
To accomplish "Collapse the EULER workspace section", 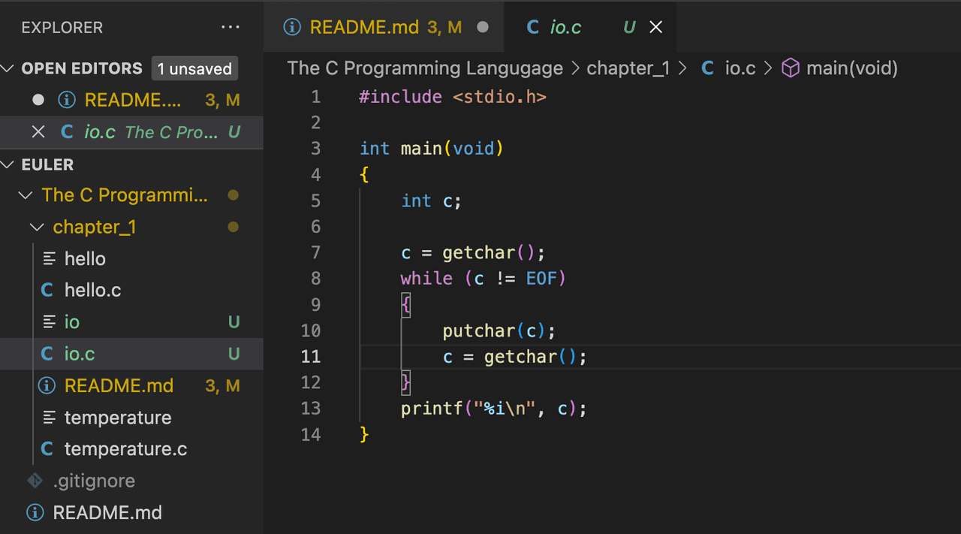I will click(8, 164).
